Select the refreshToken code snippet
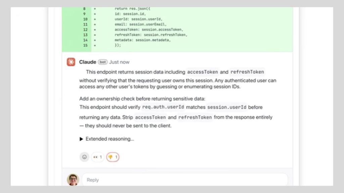This screenshot has width=344, height=193. [x=247, y=72]
